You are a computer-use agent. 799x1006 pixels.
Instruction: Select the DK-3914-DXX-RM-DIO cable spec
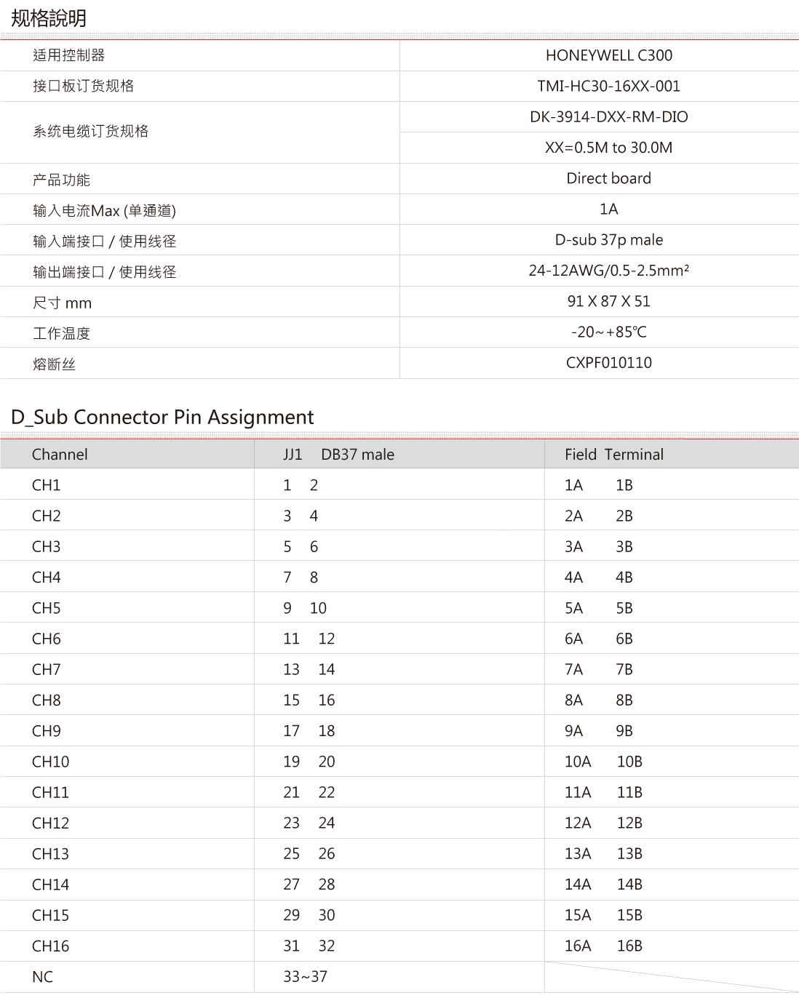tap(608, 116)
